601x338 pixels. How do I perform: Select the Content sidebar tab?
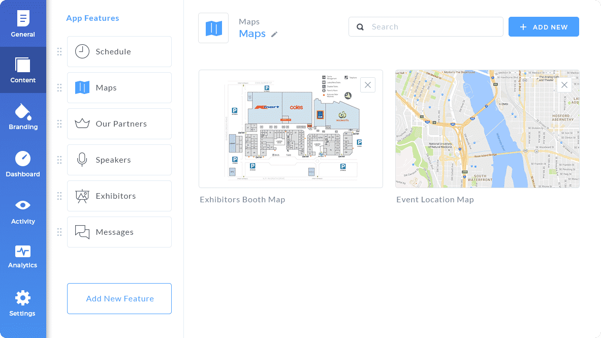click(23, 70)
